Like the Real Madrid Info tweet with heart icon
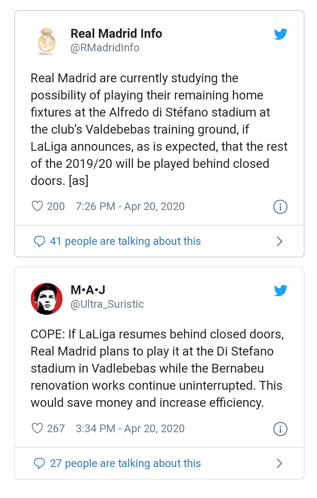 tap(37, 206)
